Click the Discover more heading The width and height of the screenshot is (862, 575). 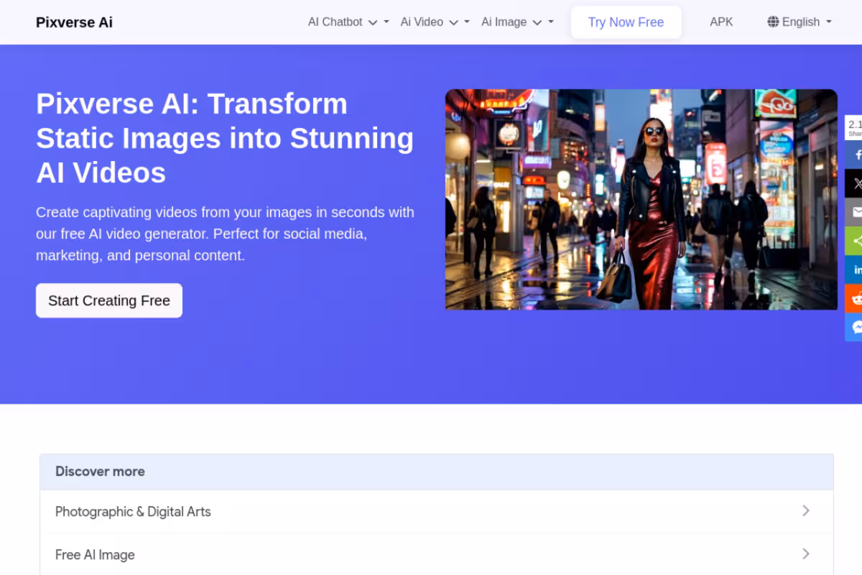tap(100, 471)
